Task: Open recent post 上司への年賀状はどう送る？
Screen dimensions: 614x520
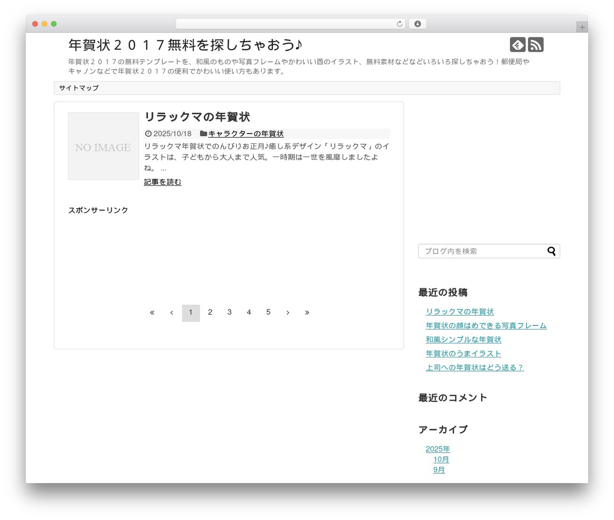Action: pos(475,367)
